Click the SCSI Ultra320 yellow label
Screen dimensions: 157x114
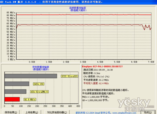coord(69,76)
